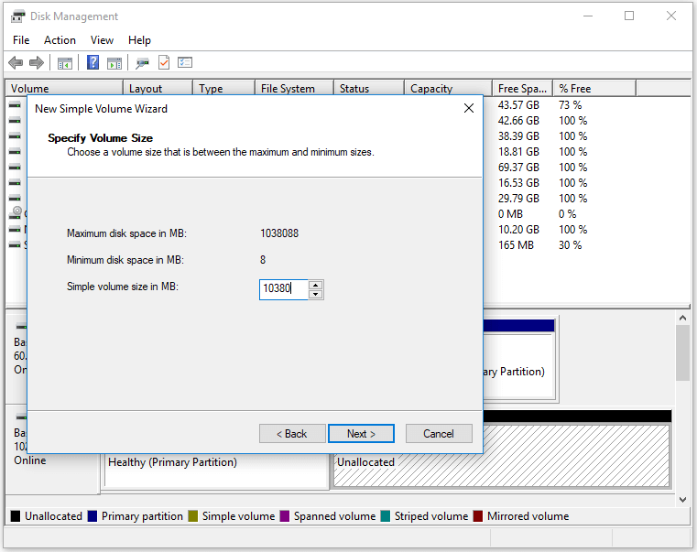Image resolution: width=697 pixels, height=552 pixels.
Task: Open the Action menu
Action: click(x=60, y=40)
